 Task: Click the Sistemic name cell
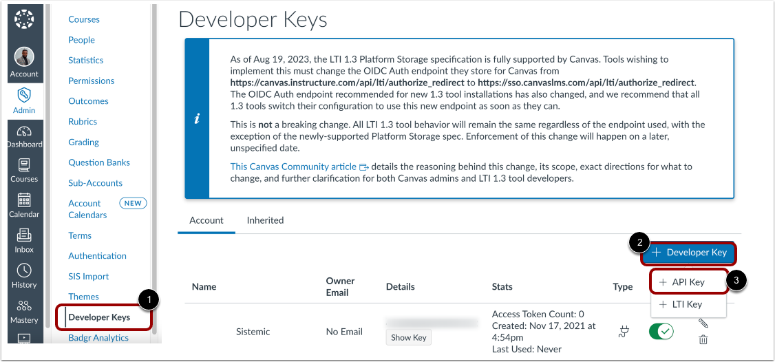253,332
